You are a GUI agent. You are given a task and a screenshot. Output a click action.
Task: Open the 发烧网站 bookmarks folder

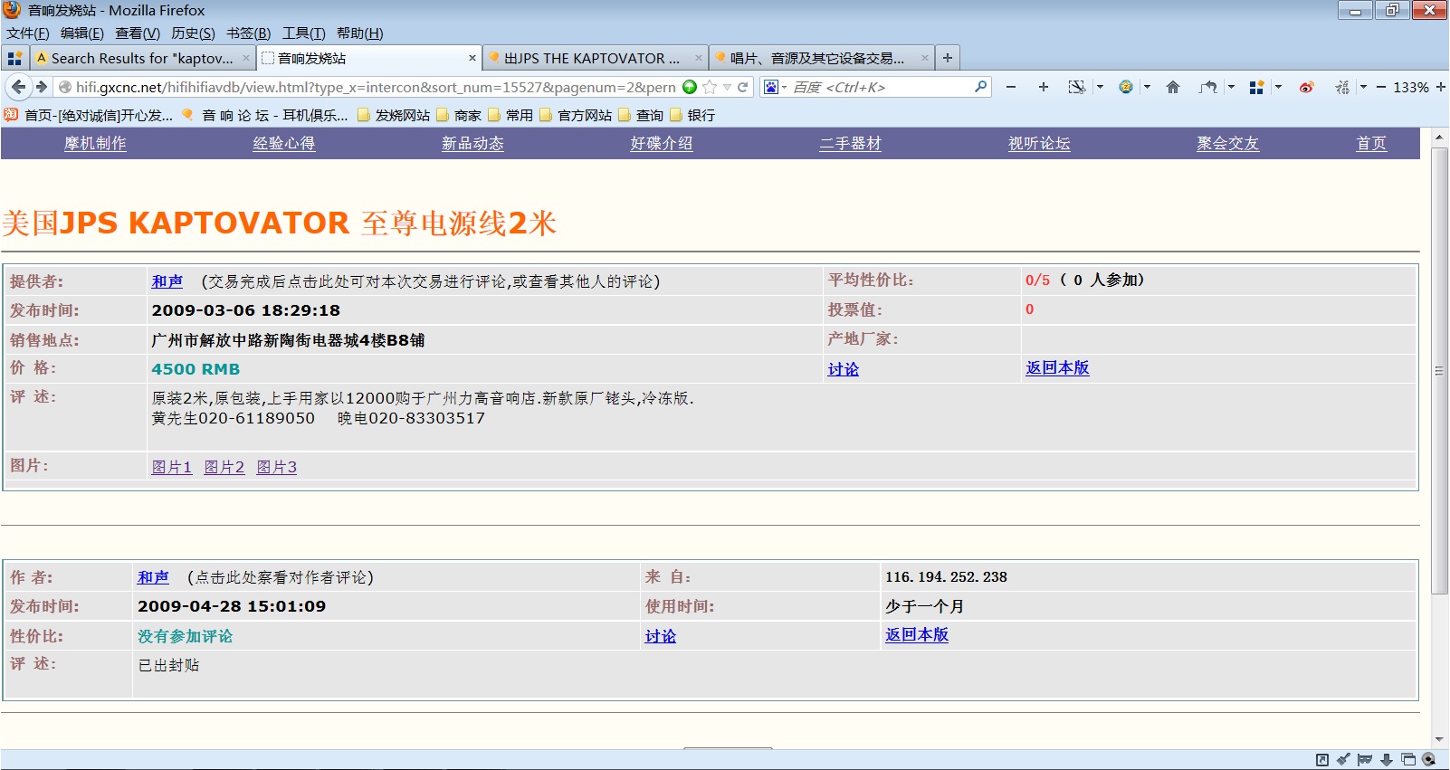[x=395, y=115]
